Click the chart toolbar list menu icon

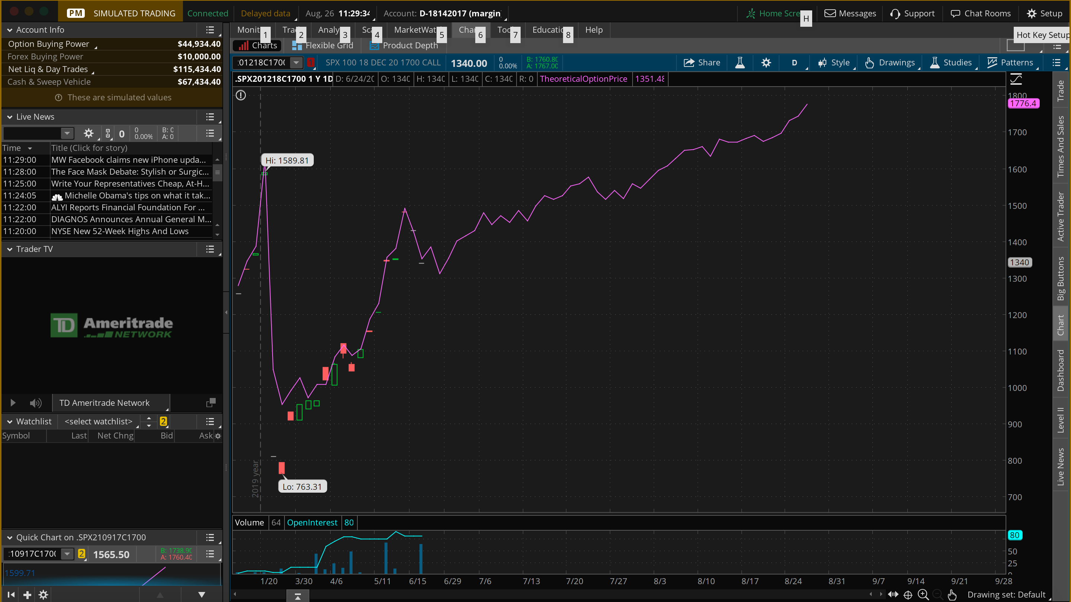coord(1056,63)
